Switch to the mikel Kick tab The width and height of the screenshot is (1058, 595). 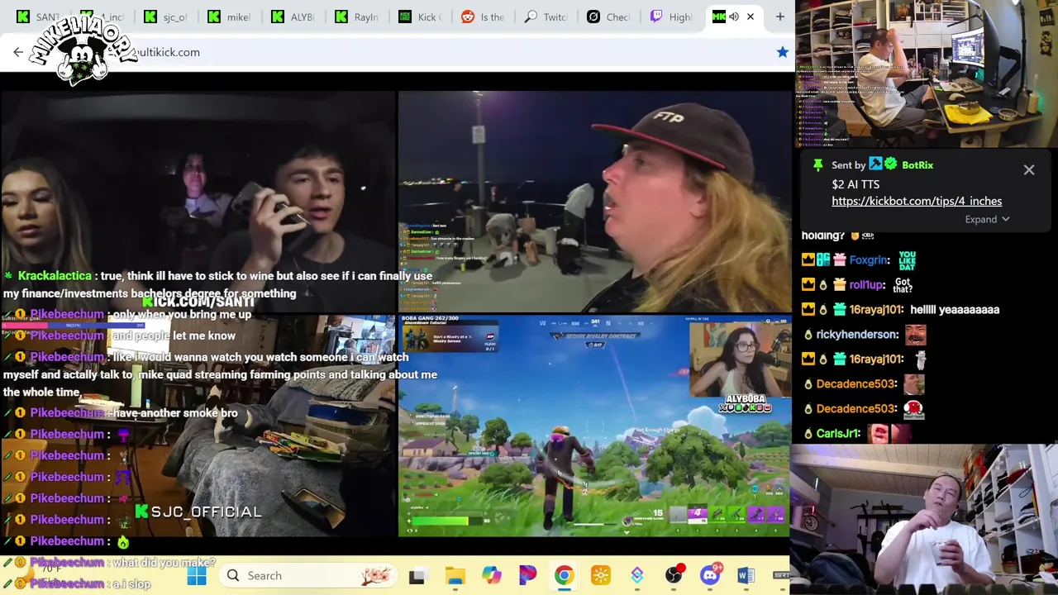230,17
